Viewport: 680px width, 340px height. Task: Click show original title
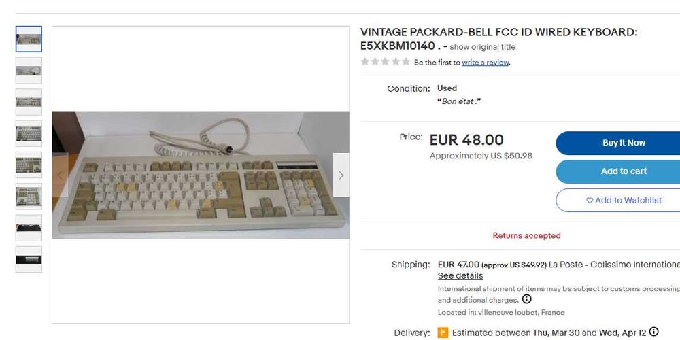(x=482, y=47)
